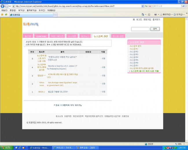Click the 이용안내 footer link
This screenshot has width=188, height=150.
pyautogui.click(x=125, y=116)
